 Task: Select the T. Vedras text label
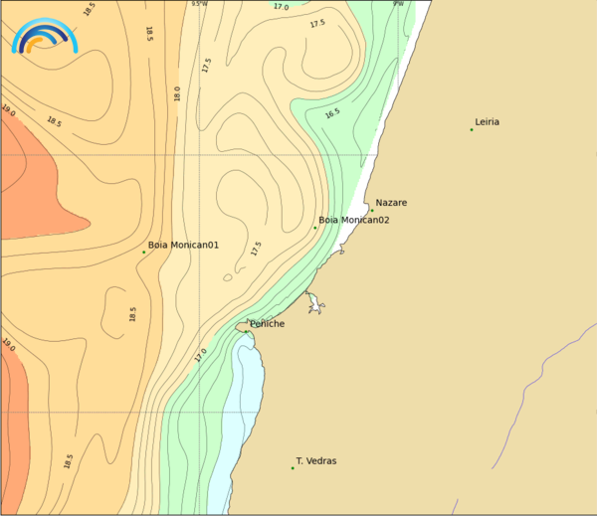(x=316, y=461)
